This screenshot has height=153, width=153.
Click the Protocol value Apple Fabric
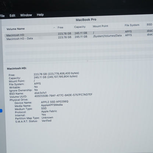49,111
